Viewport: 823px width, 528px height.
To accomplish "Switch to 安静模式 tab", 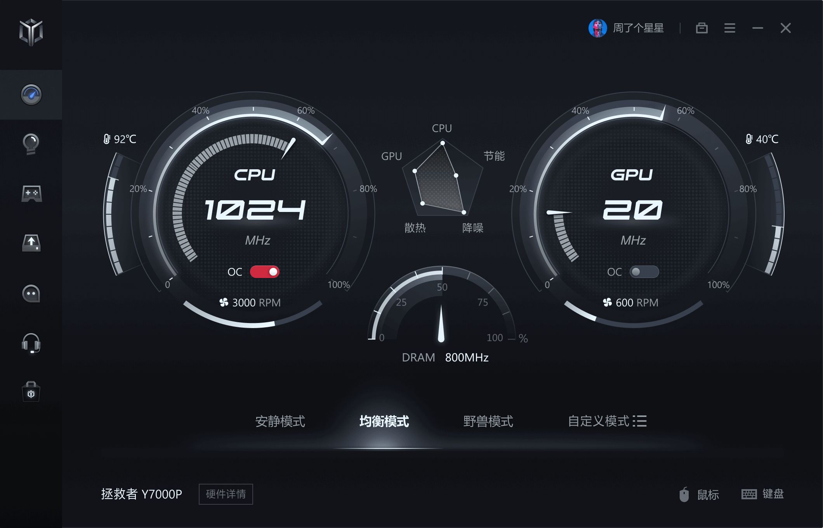I will click(x=280, y=421).
